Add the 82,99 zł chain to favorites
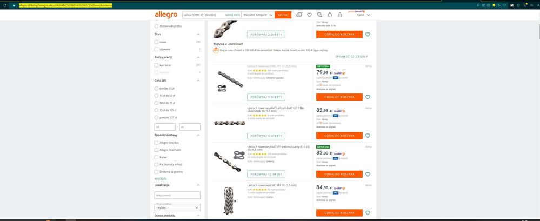 (x=368, y=136)
